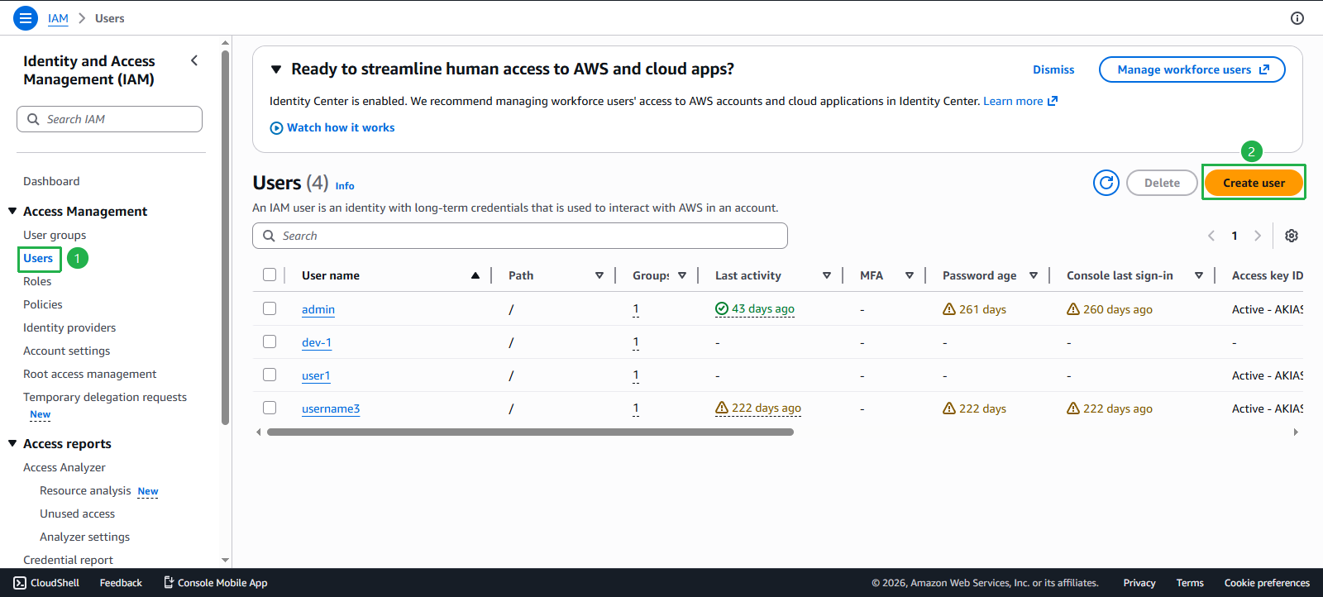Open Root access management
The height and width of the screenshot is (597, 1323).
(x=89, y=374)
